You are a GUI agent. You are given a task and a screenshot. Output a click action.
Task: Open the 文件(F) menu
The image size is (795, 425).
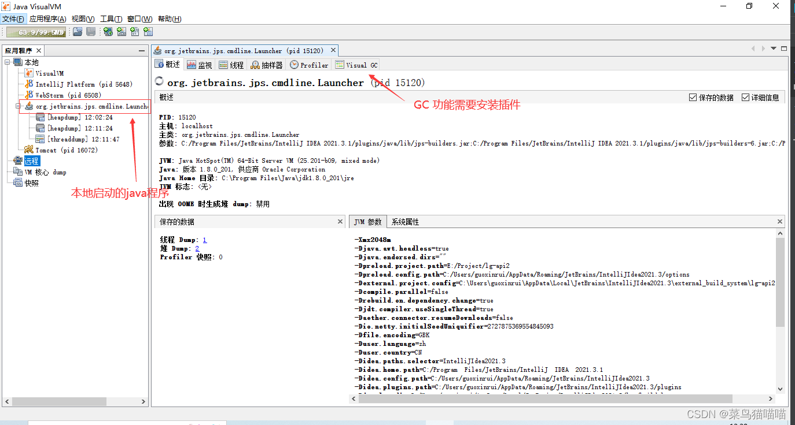pyautogui.click(x=13, y=19)
